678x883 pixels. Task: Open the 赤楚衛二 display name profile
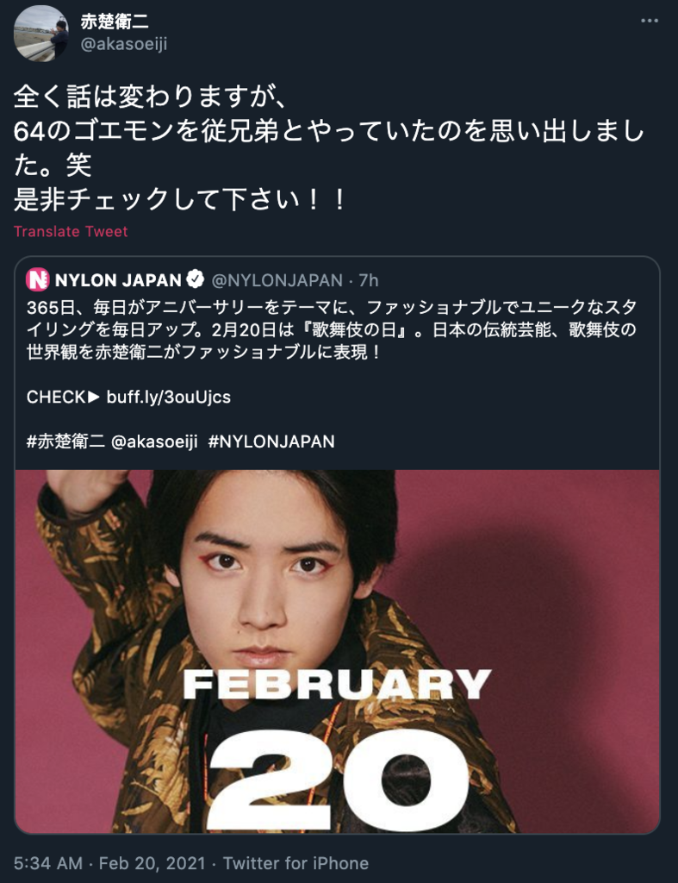[x=115, y=22]
